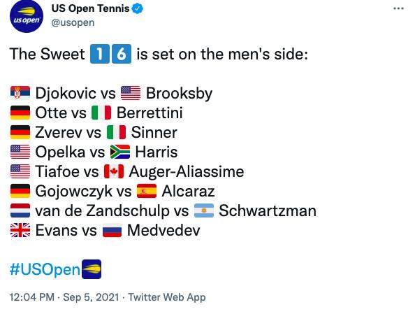This screenshot has width=415, height=314.
Task: Click the Dutch flag beside van de Zandschulp
Action: 20,210
